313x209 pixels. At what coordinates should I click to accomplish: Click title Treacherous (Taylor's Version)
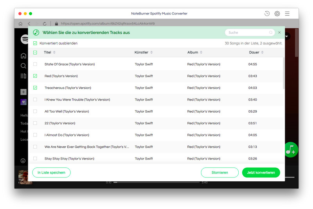(68, 88)
